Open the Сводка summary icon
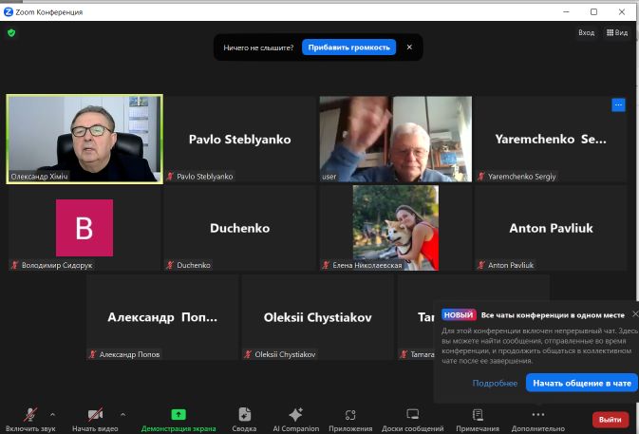The width and height of the screenshot is (639, 434). (x=244, y=415)
